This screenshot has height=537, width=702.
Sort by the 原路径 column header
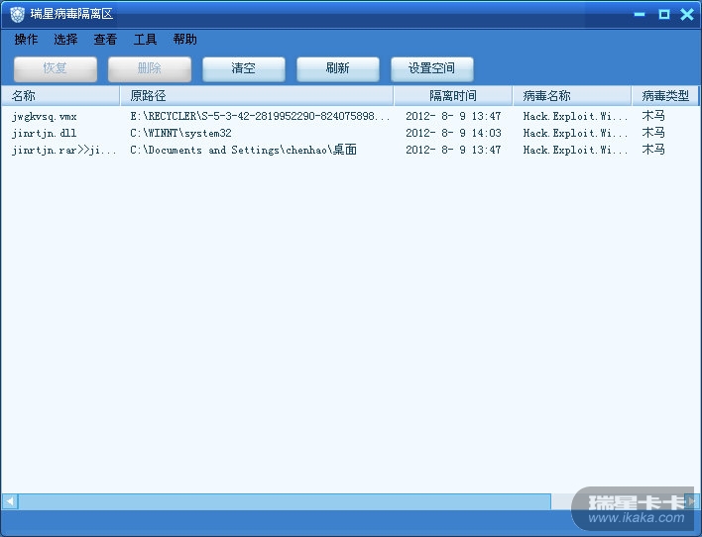click(x=257, y=96)
